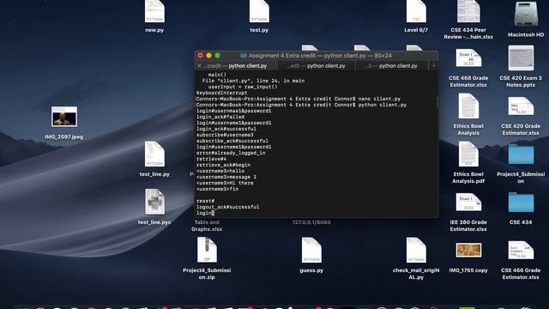Open the Project4_Submission.zip archive icon

tap(207, 250)
